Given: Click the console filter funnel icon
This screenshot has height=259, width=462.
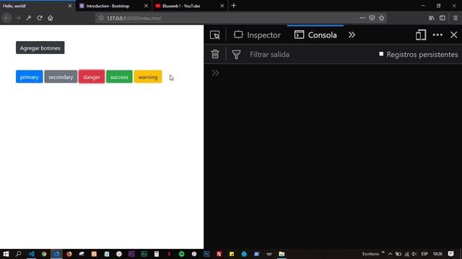Looking at the screenshot, I should tap(236, 55).
